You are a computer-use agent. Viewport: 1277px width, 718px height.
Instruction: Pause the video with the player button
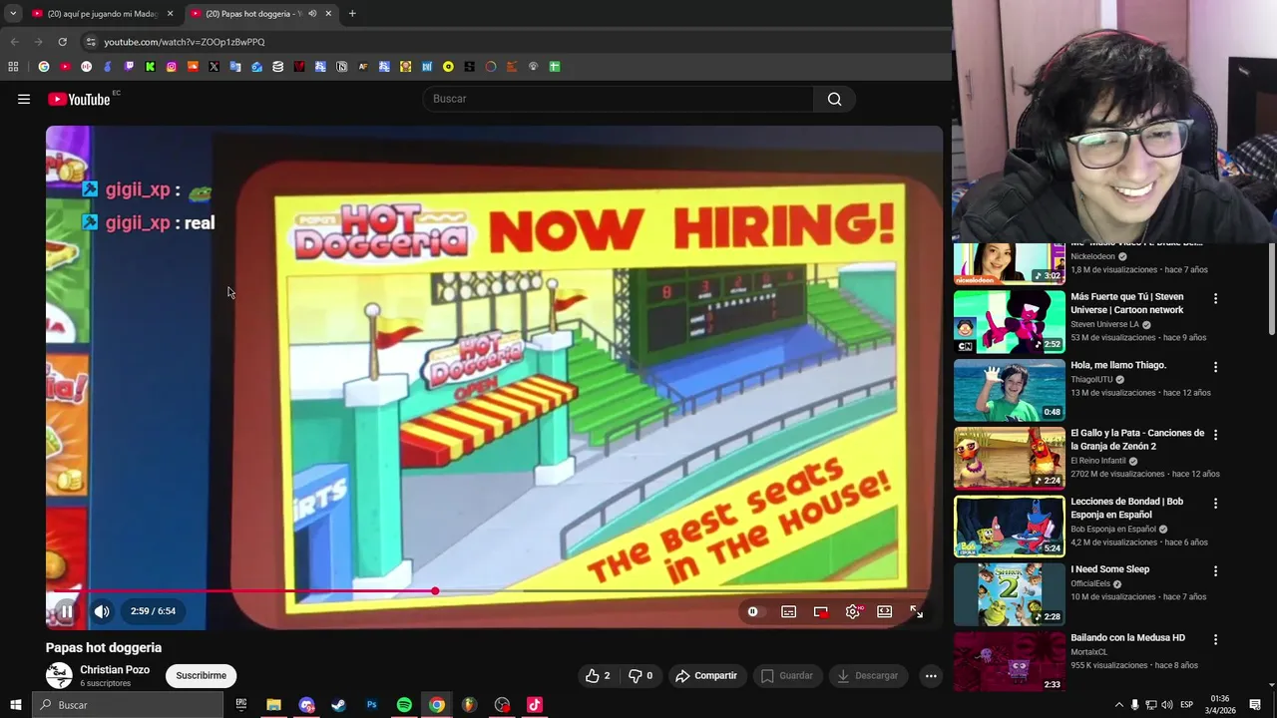click(x=66, y=611)
